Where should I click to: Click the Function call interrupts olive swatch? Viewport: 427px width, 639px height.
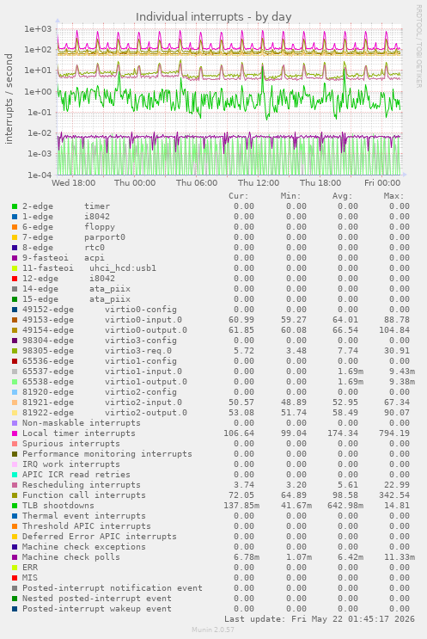[x=15, y=495]
